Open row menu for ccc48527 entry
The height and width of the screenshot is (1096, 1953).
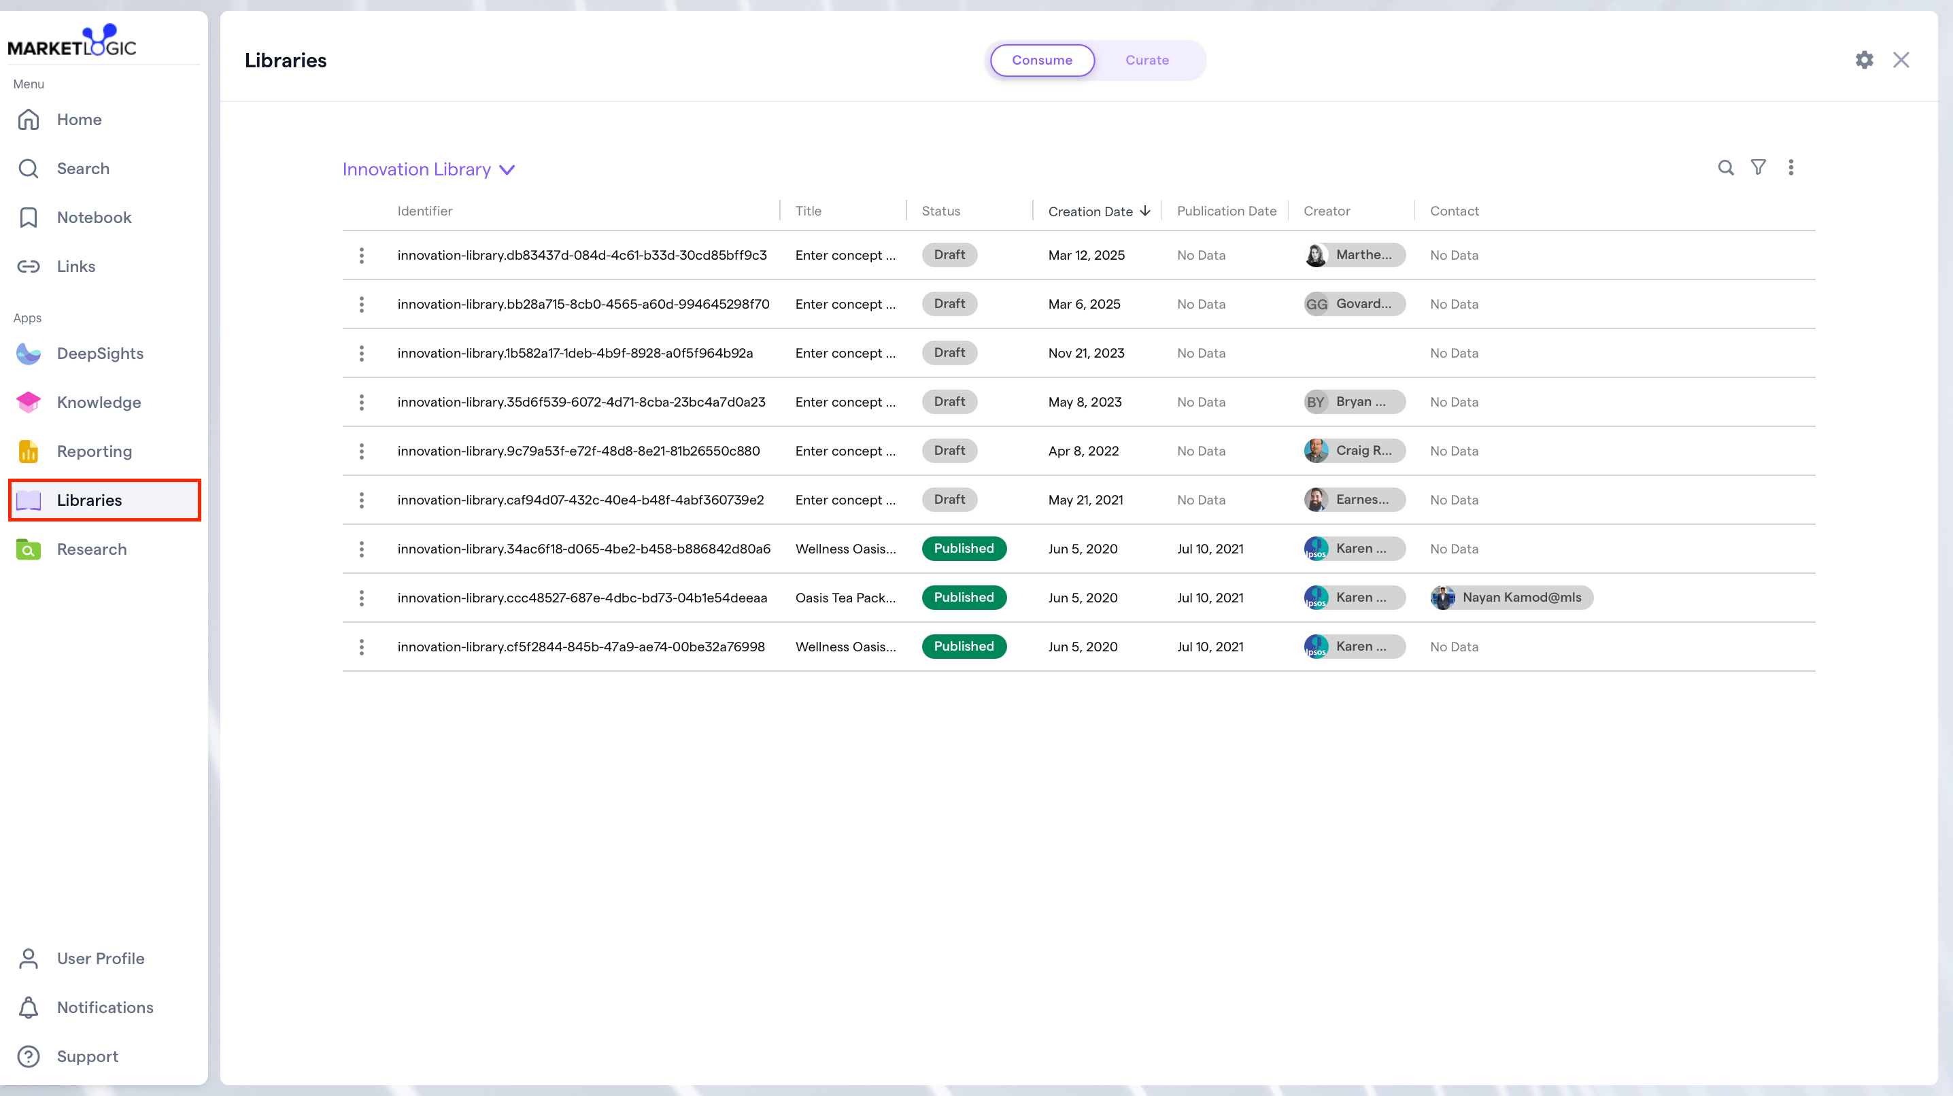point(362,597)
